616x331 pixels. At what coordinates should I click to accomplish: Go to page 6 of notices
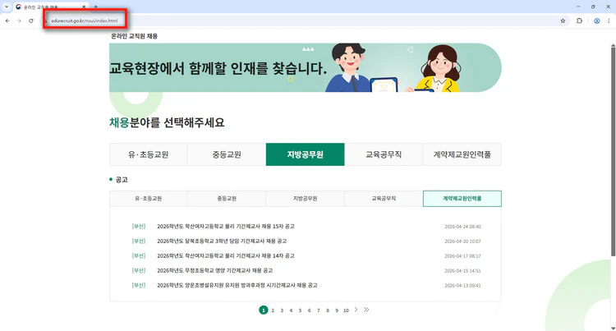[309, 310]
